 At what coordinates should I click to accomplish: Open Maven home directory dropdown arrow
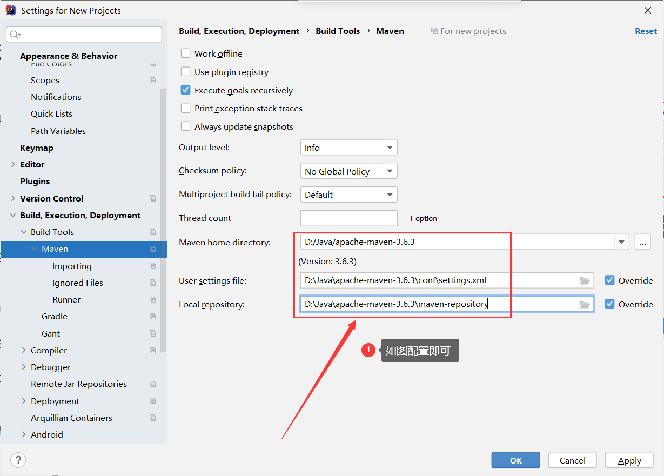pyautogui.click(x=621, y=242)
